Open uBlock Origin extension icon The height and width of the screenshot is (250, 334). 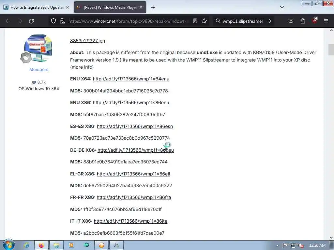[315, 21]
